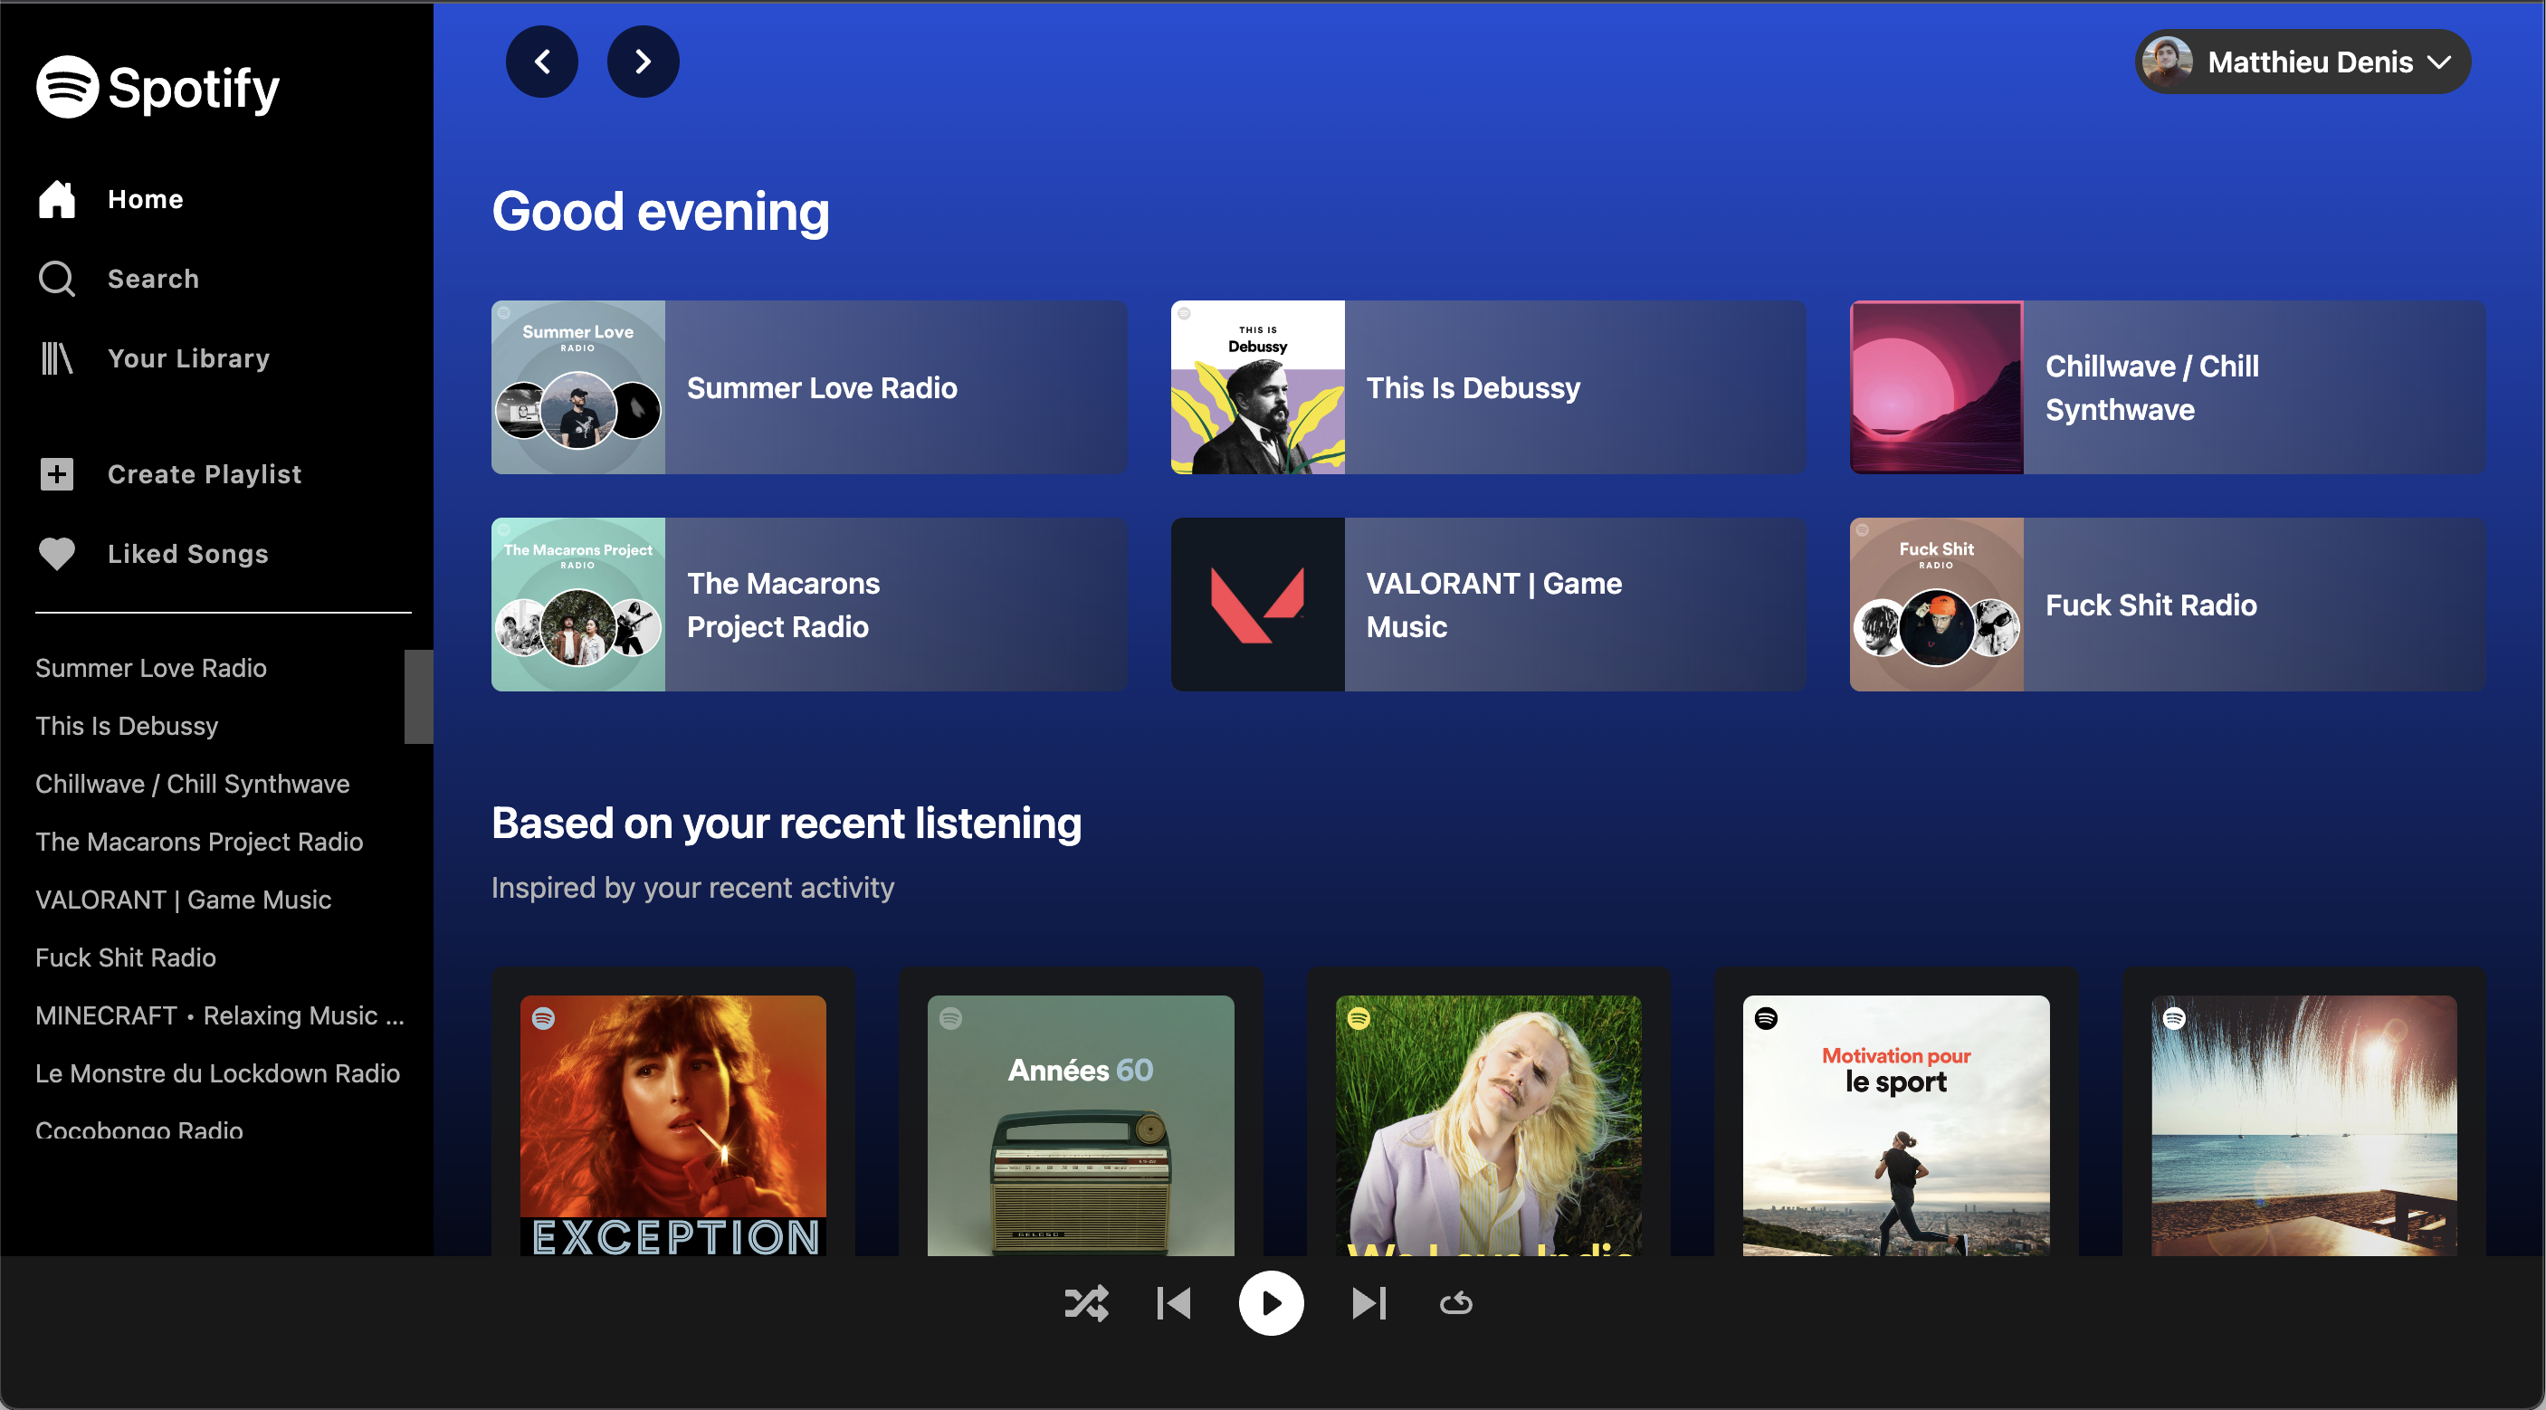Open the Home section
The width and height of the screenshot is (2546, 1410).
click(144, 198)
